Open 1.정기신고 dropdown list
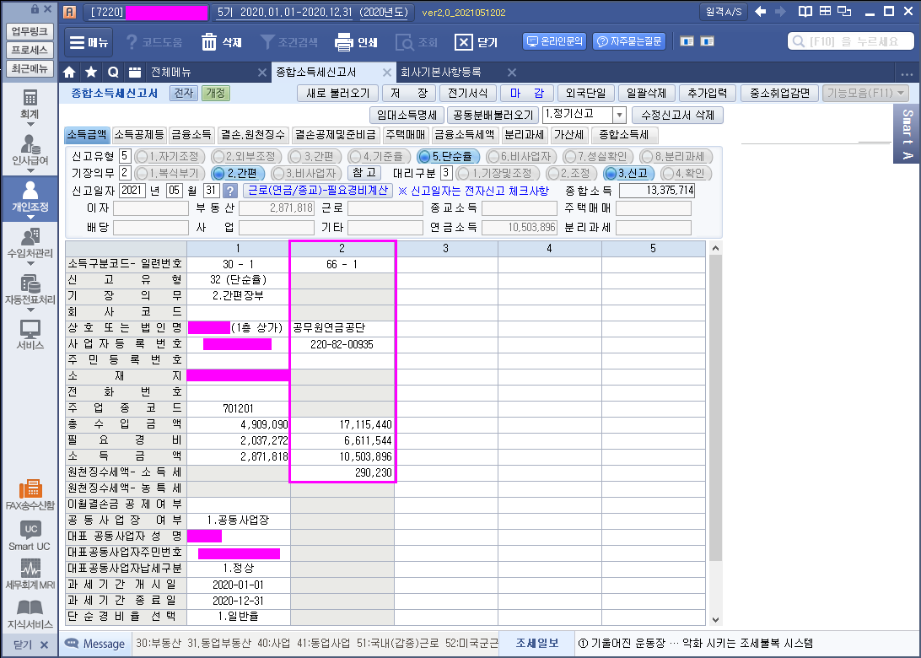 coord(619,115)
